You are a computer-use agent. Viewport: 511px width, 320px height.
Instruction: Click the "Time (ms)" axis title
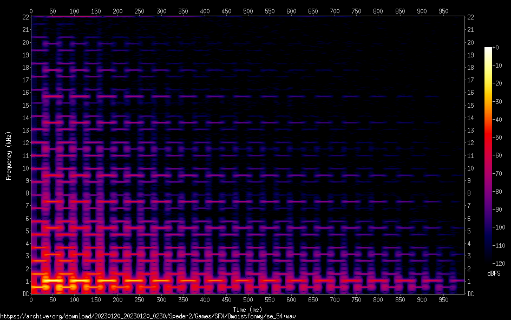pyautogui.click(x=247, y=309)
